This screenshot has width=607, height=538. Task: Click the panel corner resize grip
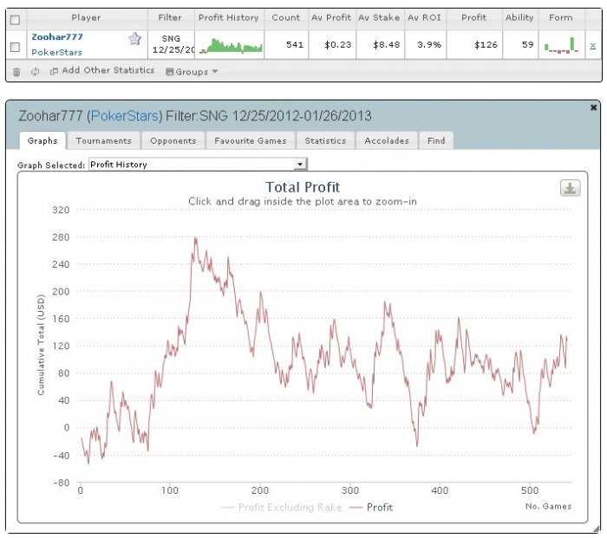coord(597,528)
